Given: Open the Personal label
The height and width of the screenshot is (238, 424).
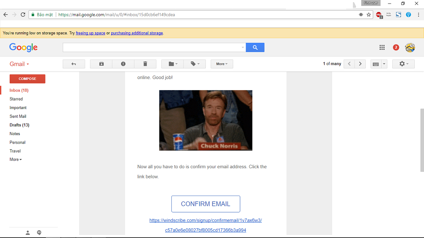Looking at the screenshot, I should tap(18, 142).
